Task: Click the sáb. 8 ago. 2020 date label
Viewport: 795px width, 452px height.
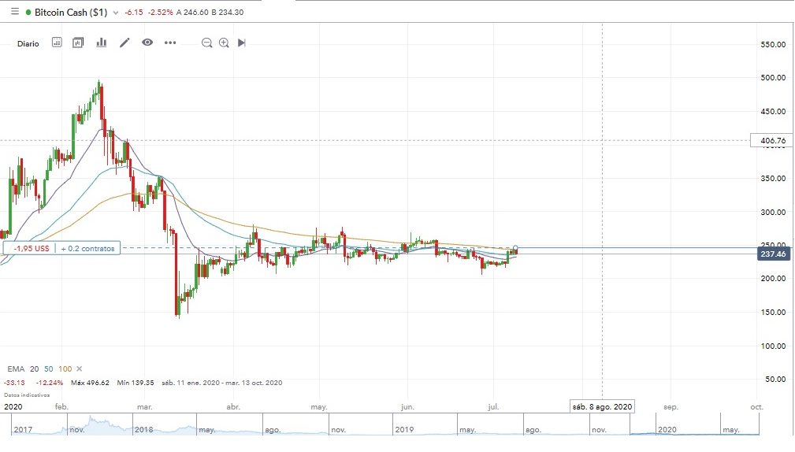Action: pyautogui.click(x=602, y=406)
